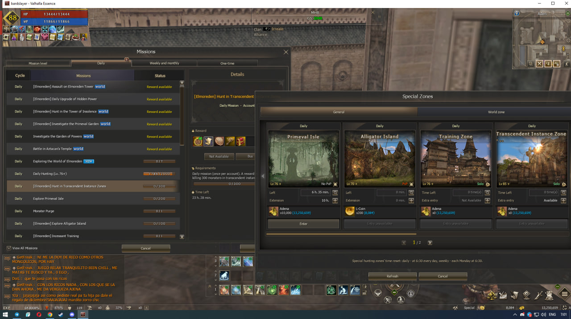Click the special zones horizontal scrollbar
571x319 pixels.
[341, 234]
